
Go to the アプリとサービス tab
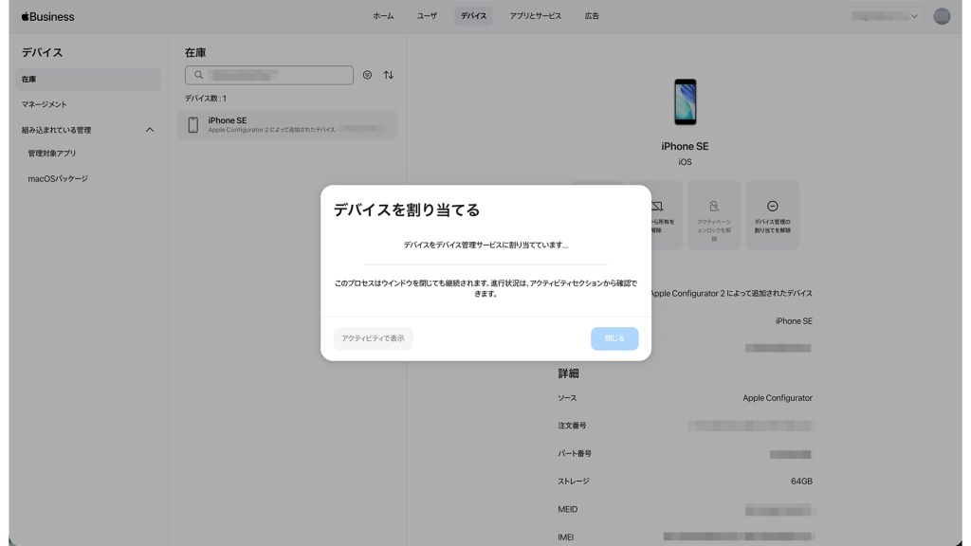tap(535, 16)
